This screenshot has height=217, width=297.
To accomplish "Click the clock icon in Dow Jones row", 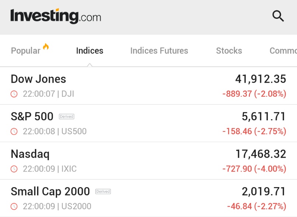I will [14, 94].
